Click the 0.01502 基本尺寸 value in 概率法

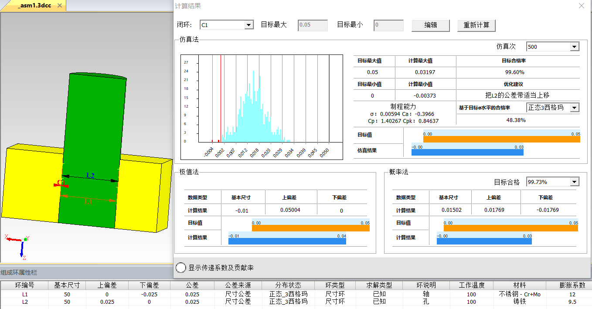tap(452, 210)
